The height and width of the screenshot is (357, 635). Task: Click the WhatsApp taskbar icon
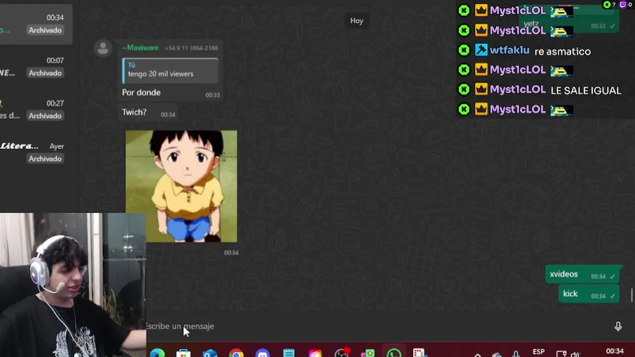pyautogui.click(x=394, y=353)
